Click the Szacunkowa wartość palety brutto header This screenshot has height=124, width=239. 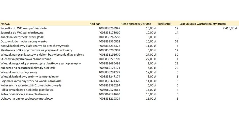[202, 24]
